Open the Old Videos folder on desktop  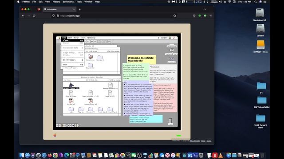point(261,100)
